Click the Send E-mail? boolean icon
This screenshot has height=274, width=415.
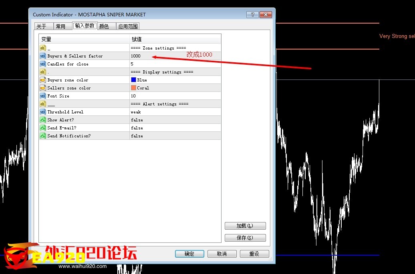pyautogui.click(x=43, y=128)
